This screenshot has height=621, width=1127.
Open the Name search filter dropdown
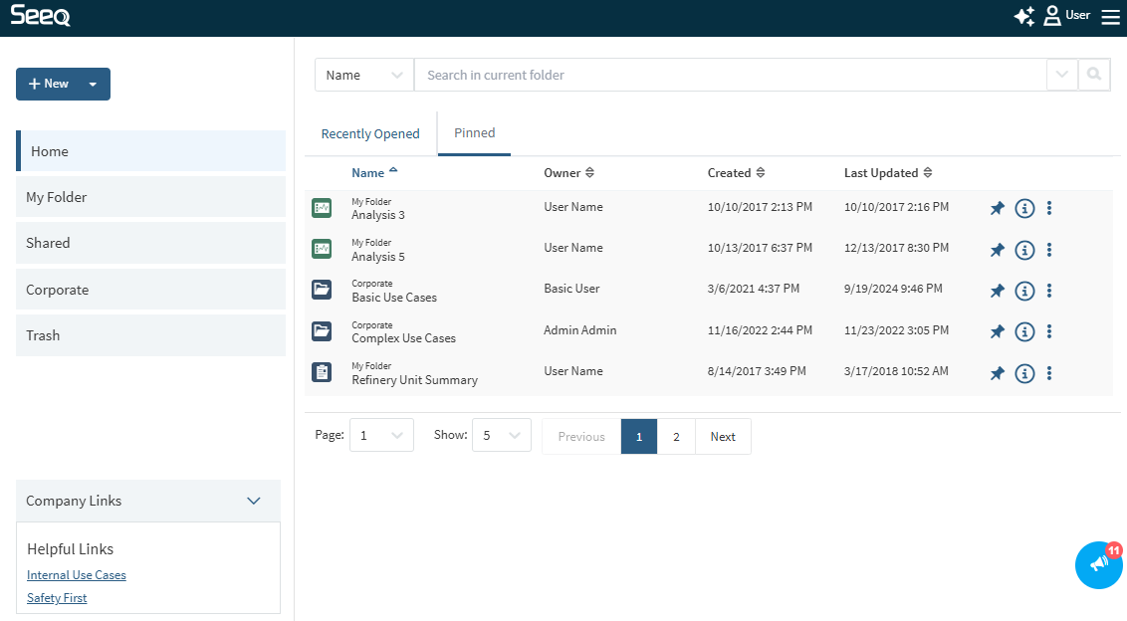[x=363, y=75]
